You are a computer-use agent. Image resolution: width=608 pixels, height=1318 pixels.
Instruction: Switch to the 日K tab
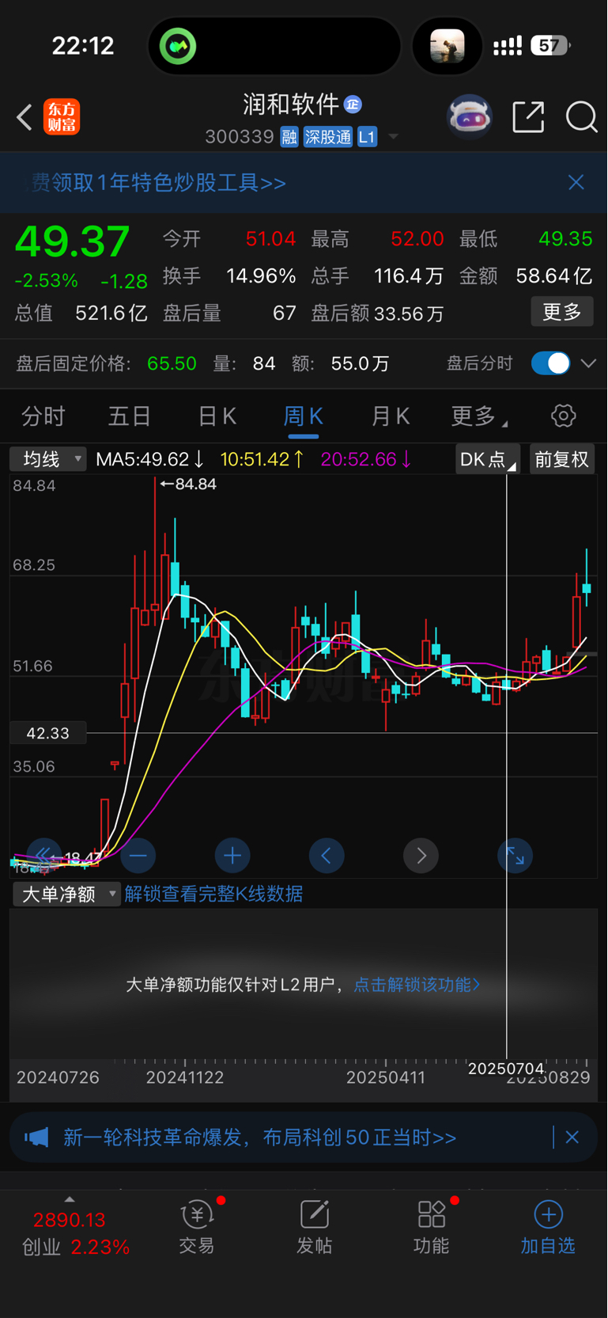coord(217,416)
